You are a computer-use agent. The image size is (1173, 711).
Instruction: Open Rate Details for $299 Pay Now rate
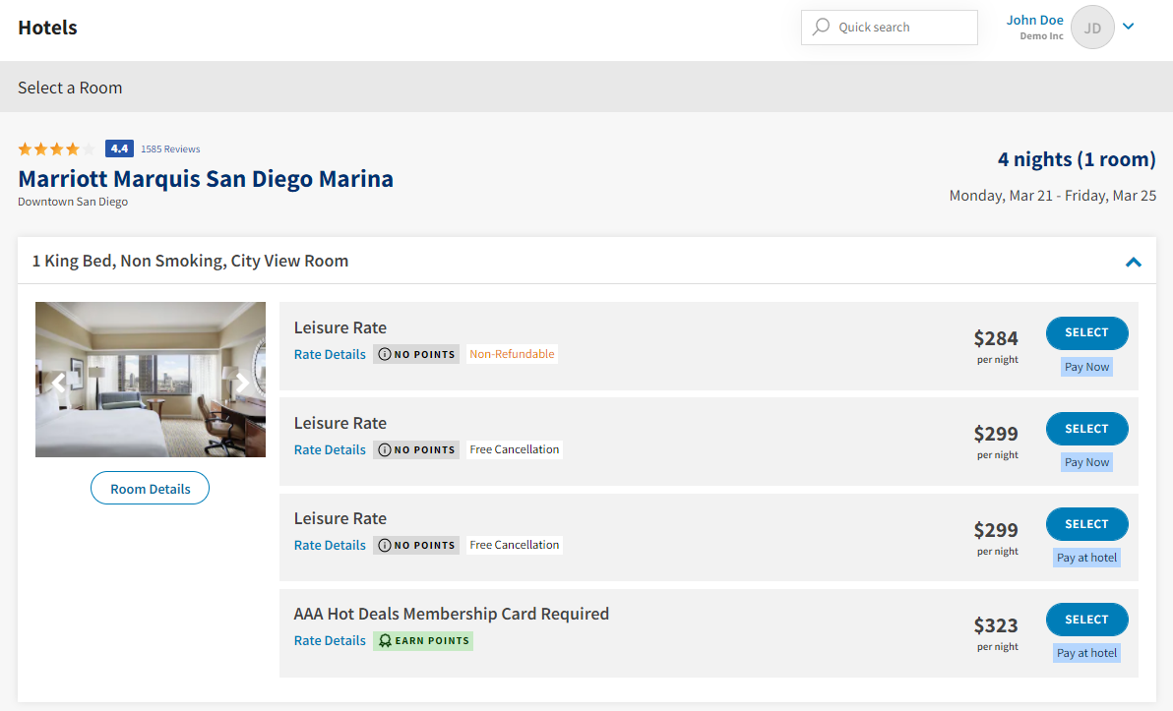point(329,450)
